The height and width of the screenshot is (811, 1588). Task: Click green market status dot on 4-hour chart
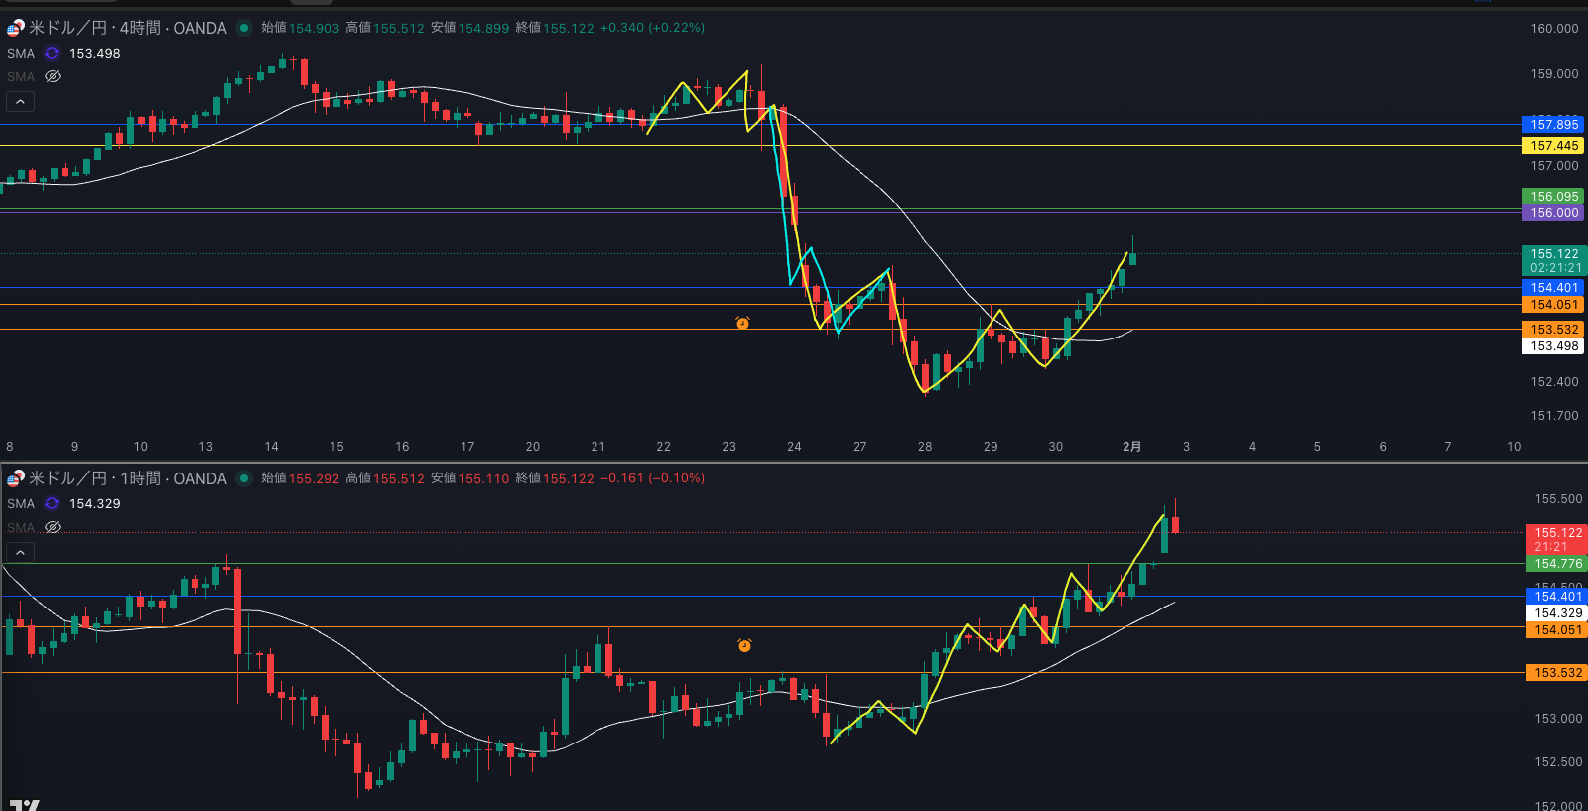point(244,28)
